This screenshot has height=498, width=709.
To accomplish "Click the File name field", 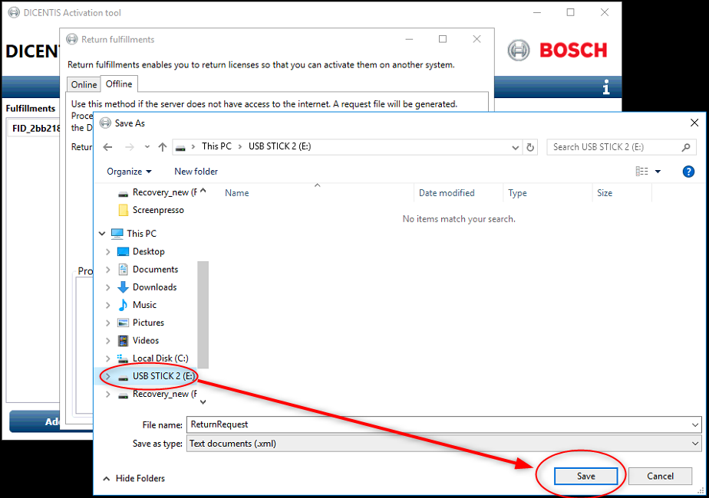I will 439,424.
